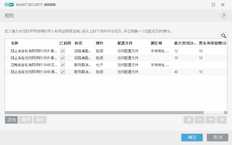
Task: Click the 添加 button
Action: 11,120
